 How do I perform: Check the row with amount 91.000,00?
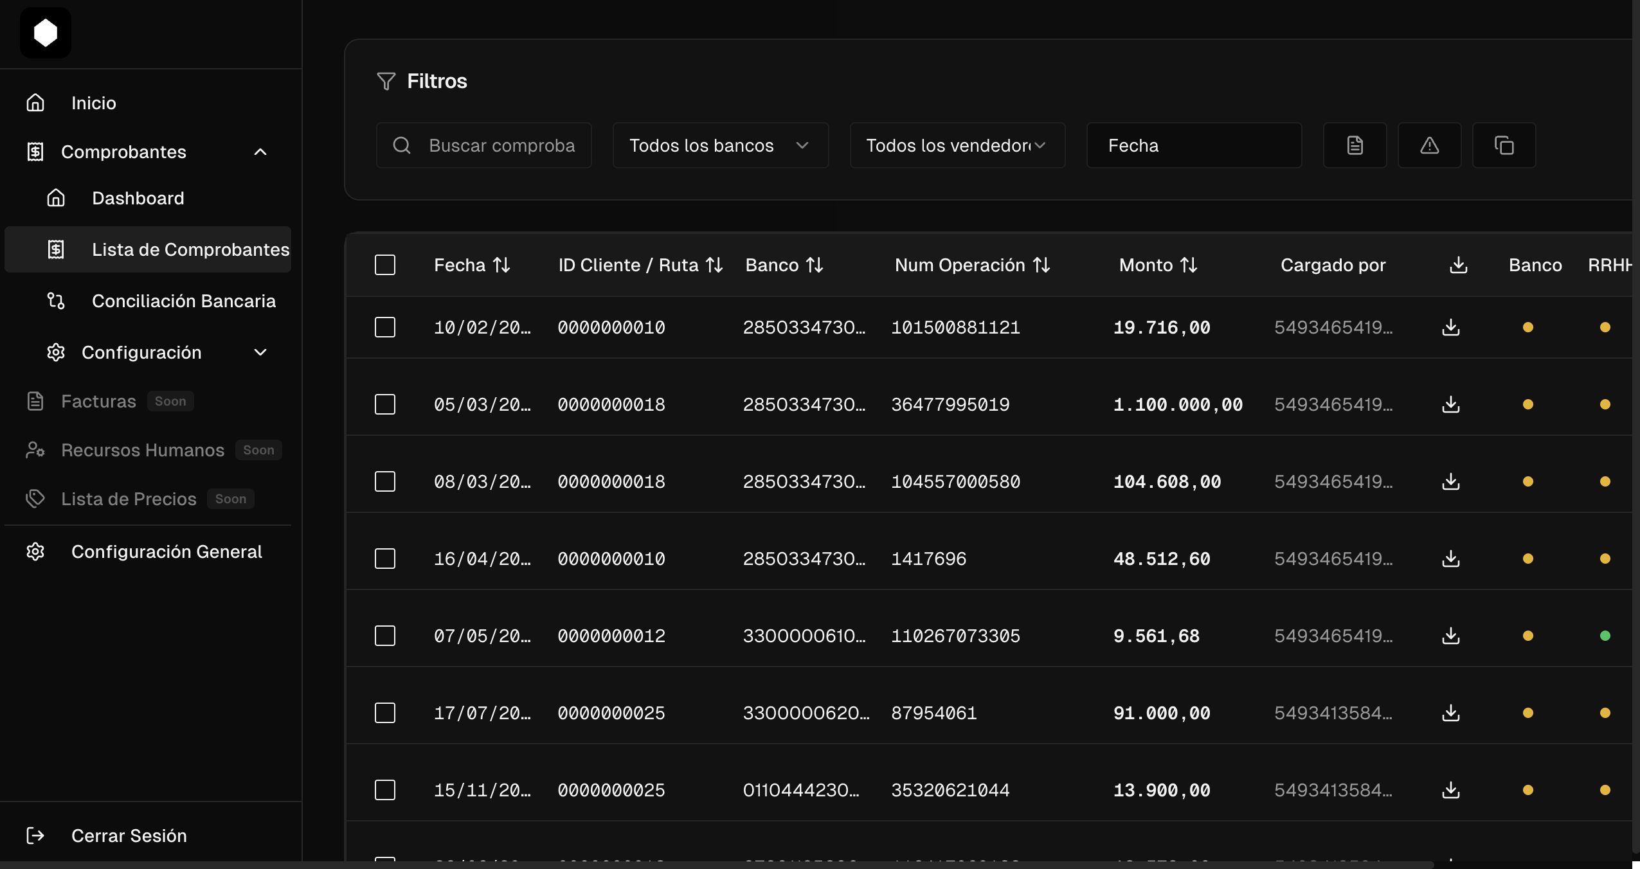(x=385, y=713)
